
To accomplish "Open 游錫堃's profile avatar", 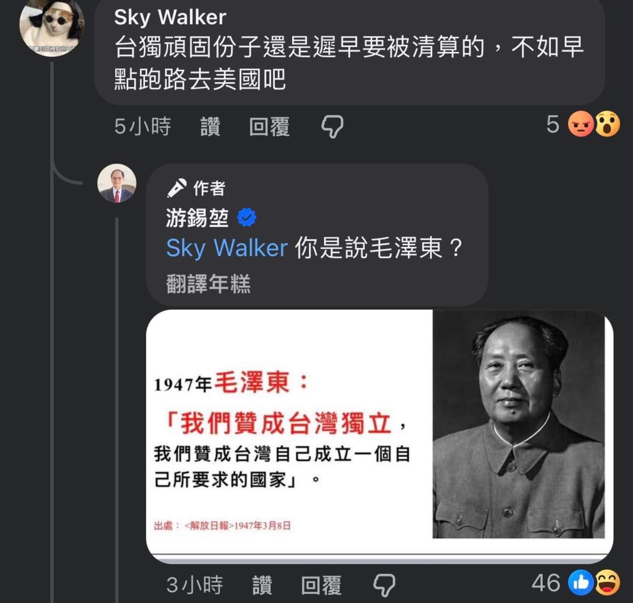I will [117, 183].
